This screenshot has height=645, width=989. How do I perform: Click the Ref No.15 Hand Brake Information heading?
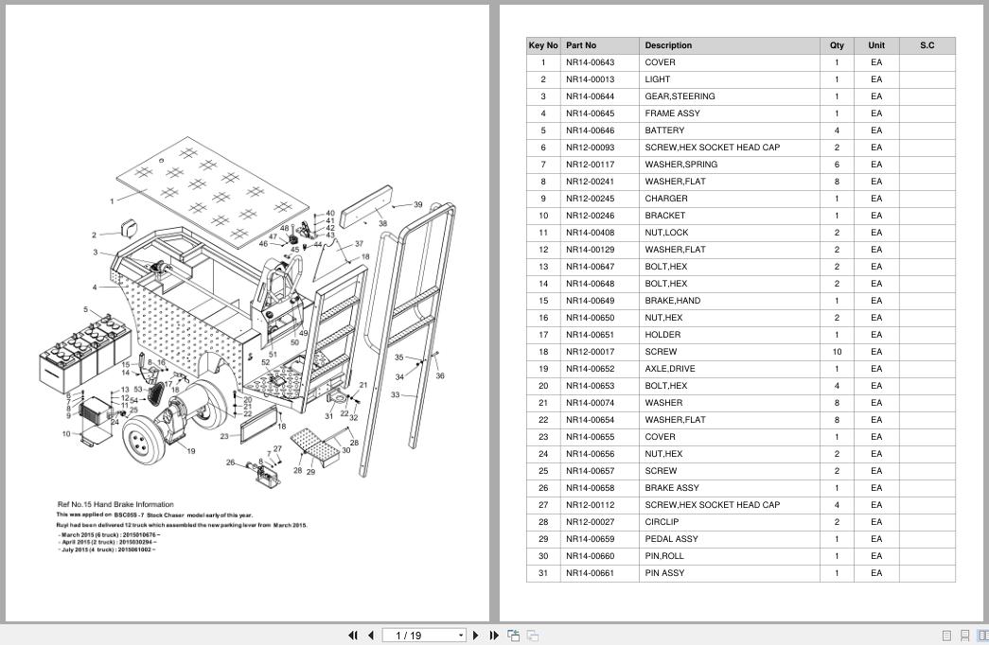pos(115,504)
